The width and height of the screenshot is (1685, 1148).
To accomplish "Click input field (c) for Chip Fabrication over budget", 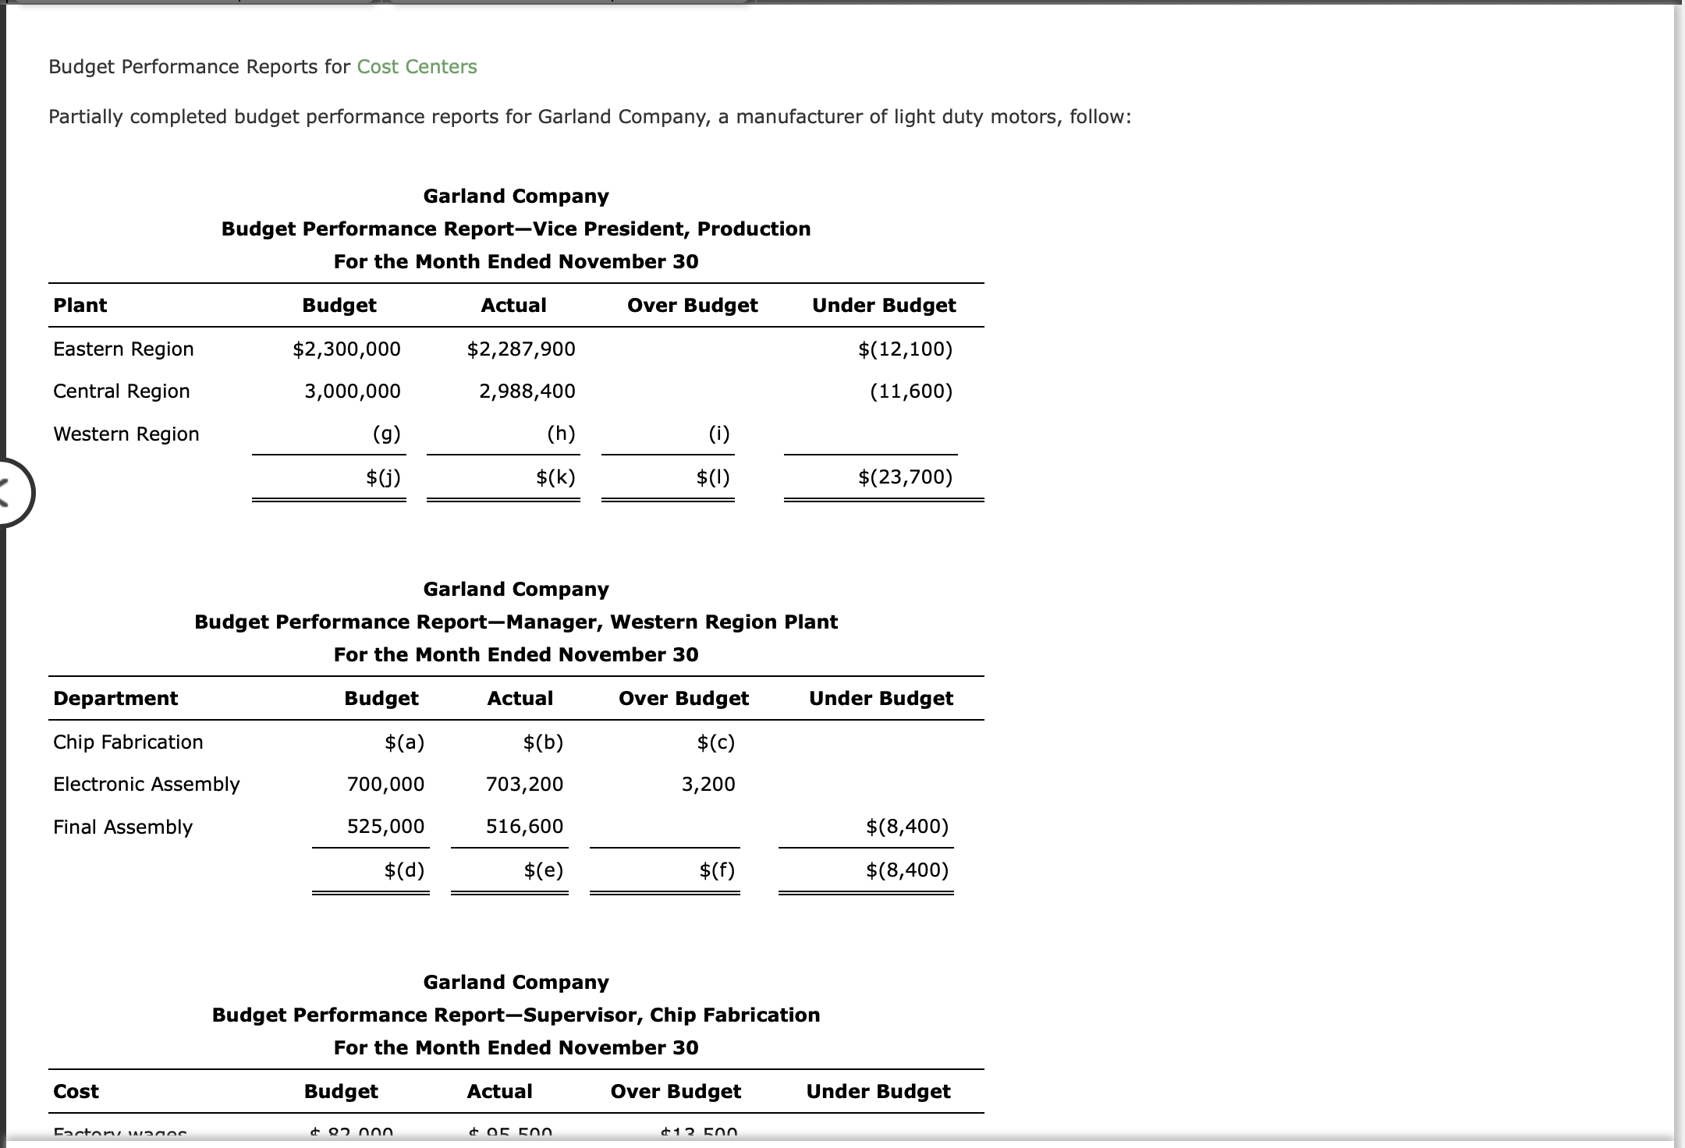I will coord(715,742).
